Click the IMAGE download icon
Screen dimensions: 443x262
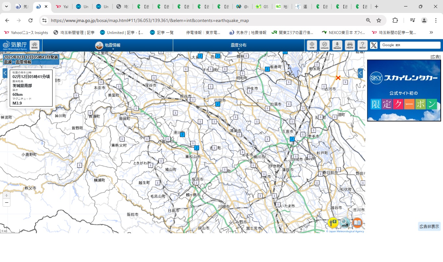click(337, 45)
